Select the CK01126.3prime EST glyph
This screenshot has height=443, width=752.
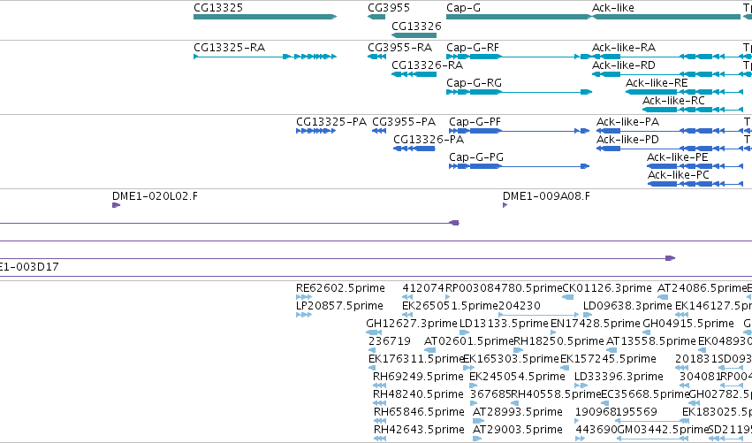(x=567, y=297)
